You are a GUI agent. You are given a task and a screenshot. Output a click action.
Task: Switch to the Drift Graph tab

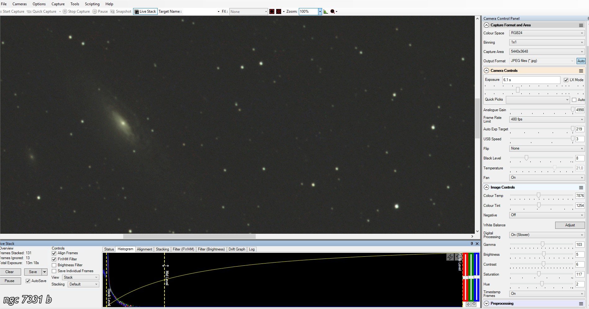[x=237, y=249]
